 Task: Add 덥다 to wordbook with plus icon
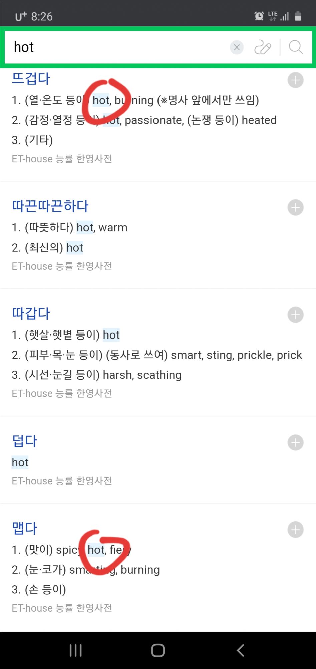[x=295, y=443]
